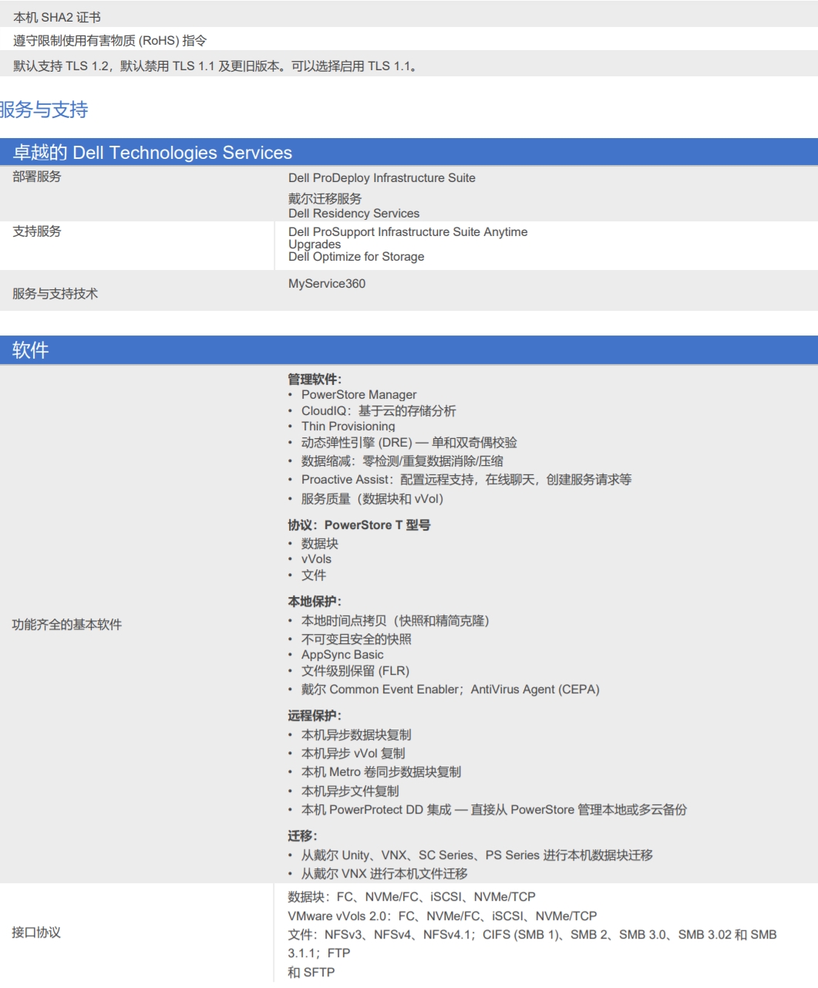Screen dimensions: 818x988
Task: Click the Thin Provisioning bullet item
Action: click(348, 427)
